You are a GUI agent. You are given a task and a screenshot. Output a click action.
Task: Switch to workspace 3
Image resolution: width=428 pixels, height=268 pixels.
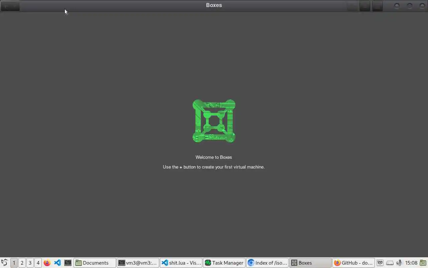pos(30,263)
